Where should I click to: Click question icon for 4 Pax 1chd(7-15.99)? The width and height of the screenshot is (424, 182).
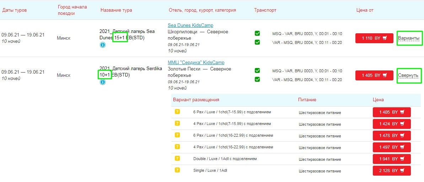coord(177,123)
